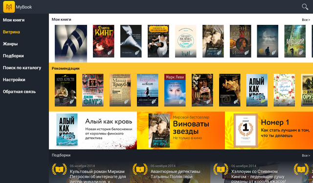Open the Одиночество в сети cover

pyautogui.click(x=229, y=90)
